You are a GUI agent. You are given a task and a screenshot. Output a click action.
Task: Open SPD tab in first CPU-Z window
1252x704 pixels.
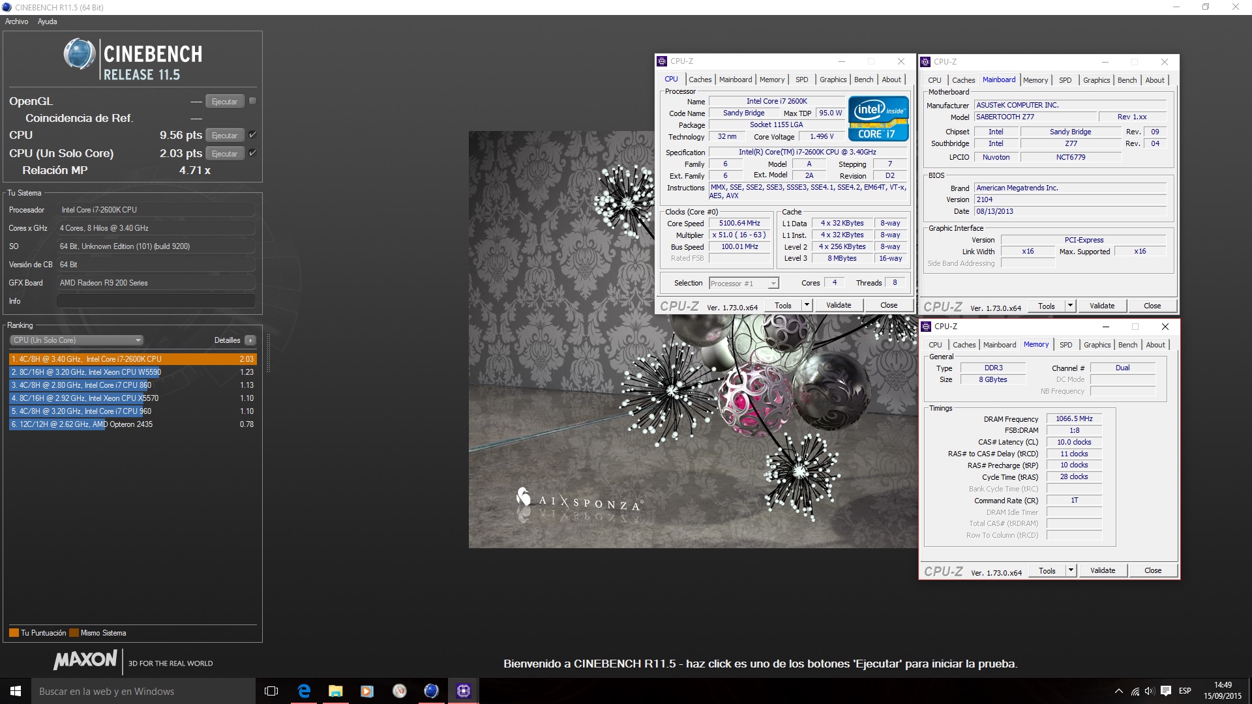point(802,80)
